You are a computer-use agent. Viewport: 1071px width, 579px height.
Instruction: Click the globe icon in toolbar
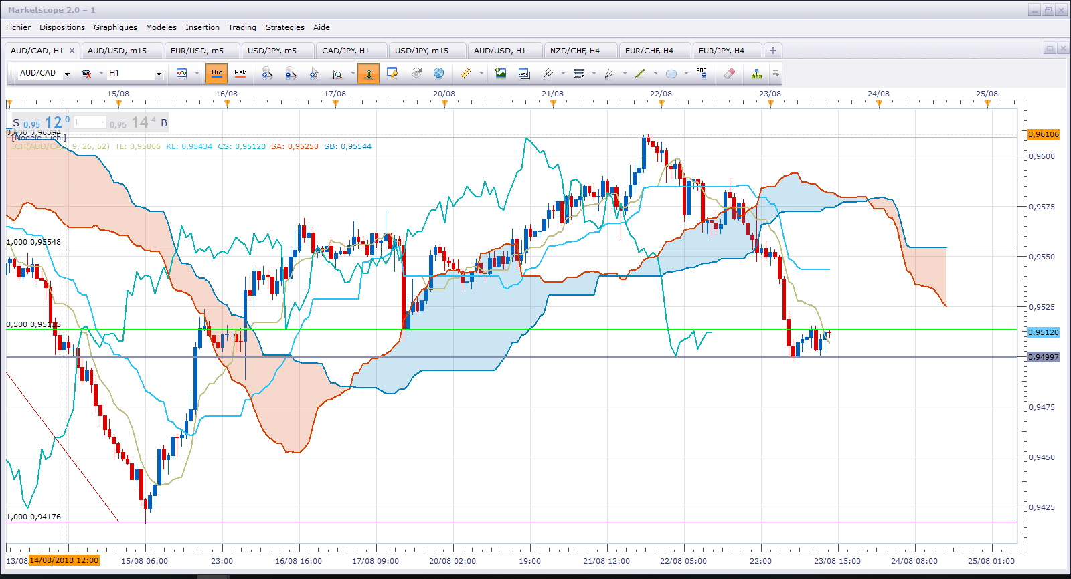[439, 74]
